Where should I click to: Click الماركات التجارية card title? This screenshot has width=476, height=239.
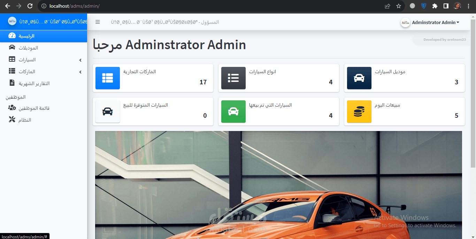[x=140, y=71]
